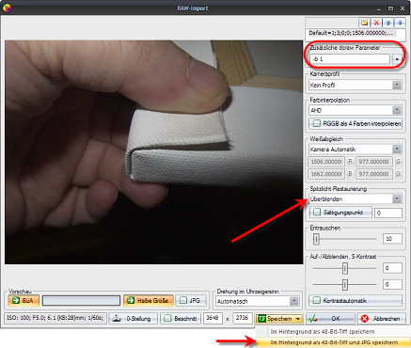Screen dimensions: 411x348
Task: Click the BüA preview button
Action: tap(24, 300)
